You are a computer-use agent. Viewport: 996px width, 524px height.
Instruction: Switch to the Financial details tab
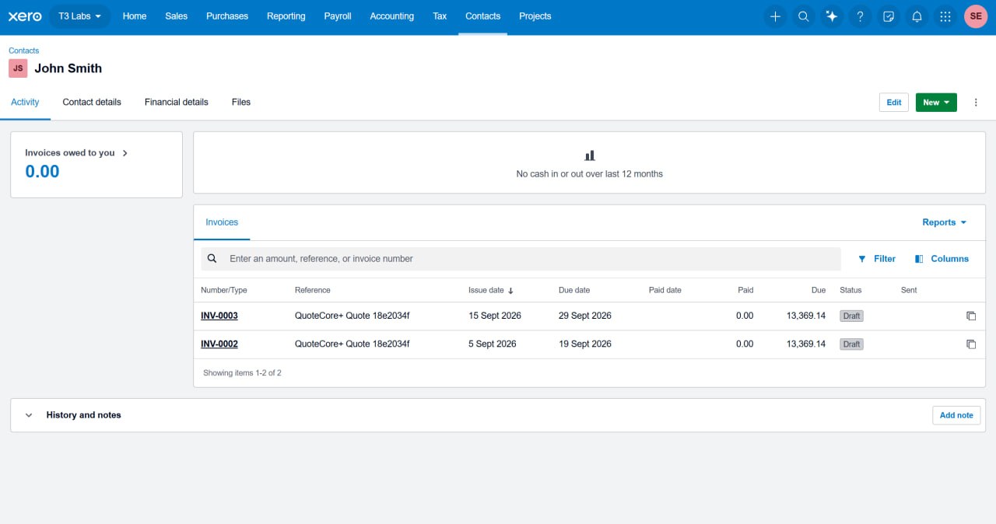point(177,103)
